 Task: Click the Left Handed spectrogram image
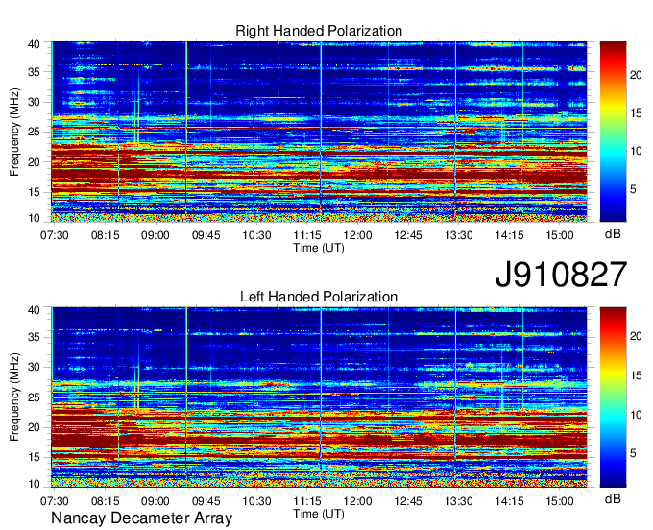click(x=319, y=397)
